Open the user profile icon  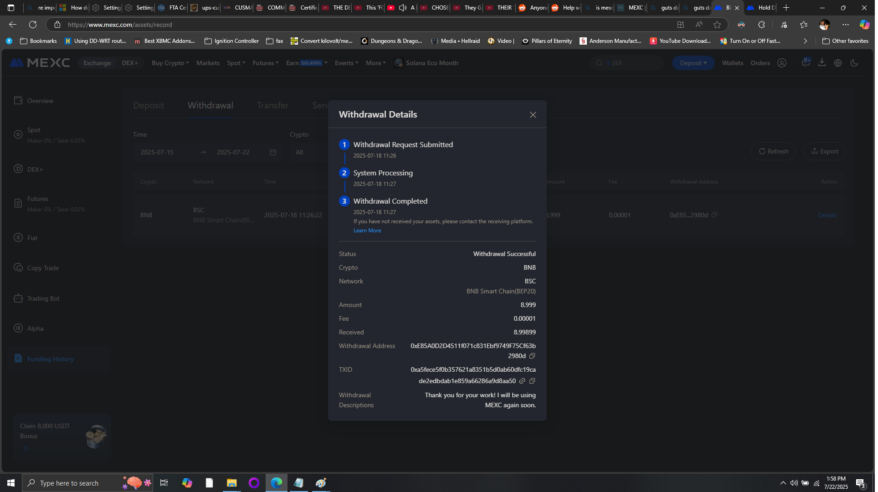coord(782,63)
